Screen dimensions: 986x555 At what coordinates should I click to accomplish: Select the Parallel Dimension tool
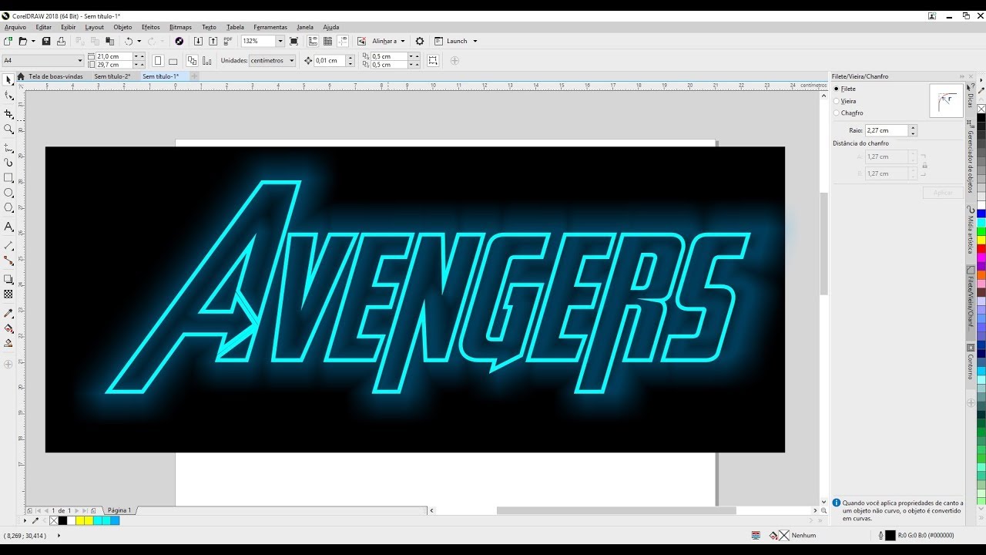pos(8,245)
